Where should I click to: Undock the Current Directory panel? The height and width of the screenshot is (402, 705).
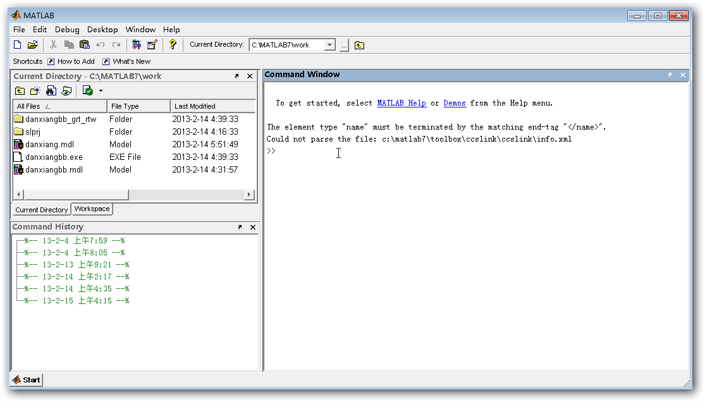[x=237, y=76]
